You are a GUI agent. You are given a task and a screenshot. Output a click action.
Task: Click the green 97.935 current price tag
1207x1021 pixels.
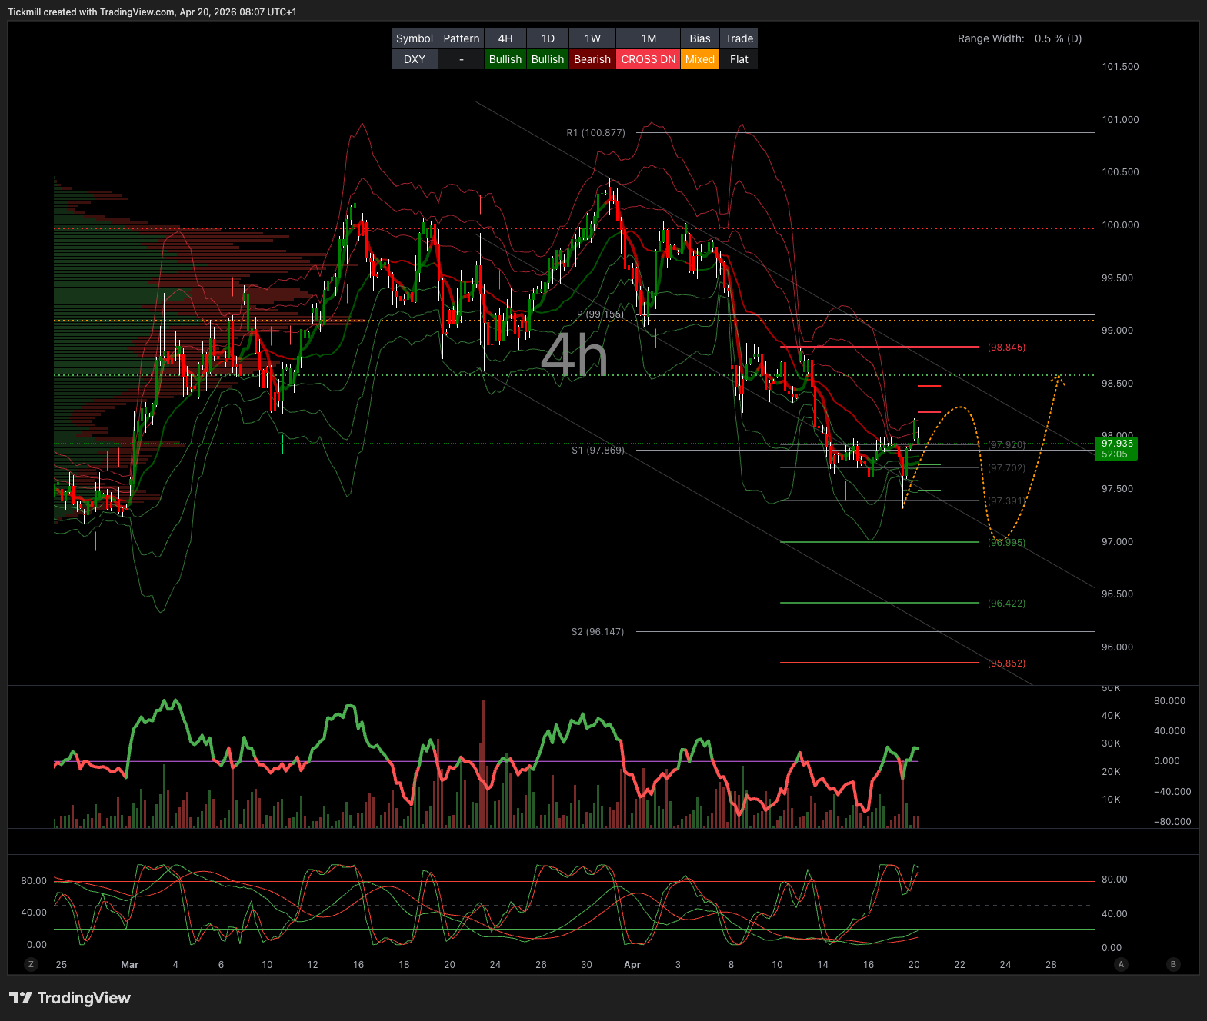tap(1116, 448)
